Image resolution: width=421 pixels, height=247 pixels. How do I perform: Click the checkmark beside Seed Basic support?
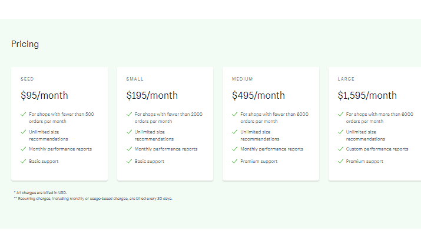coord(24,161)
